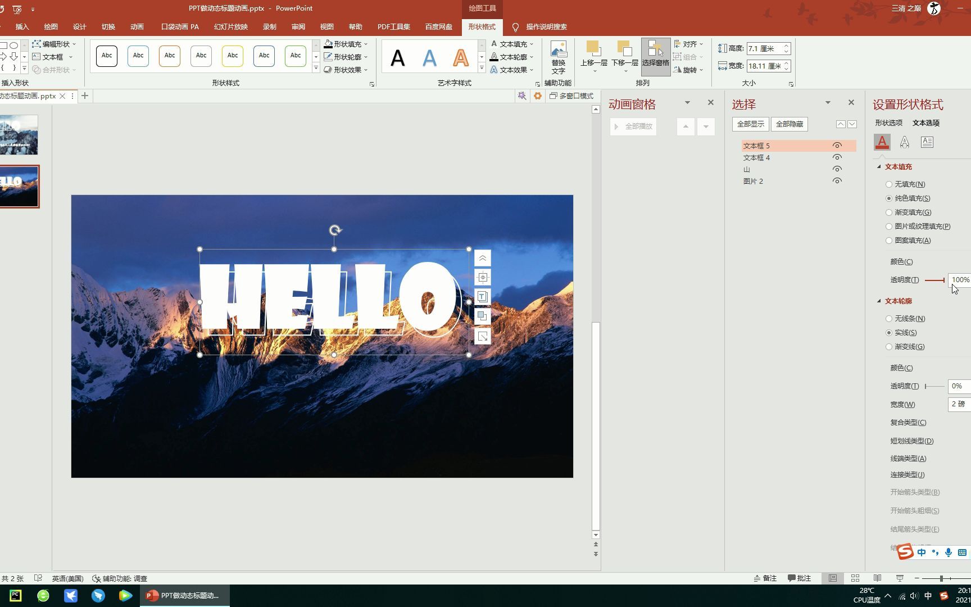The width and height of the screenshot is (971, 607).
Task: Switch to Reading view icon
Action: [877, 578]
